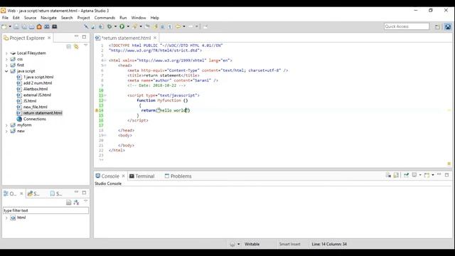Click the Collapse All icon in Project Explorer
The width and height of the screenshot is (455, 256).
[x=69, y=47]
